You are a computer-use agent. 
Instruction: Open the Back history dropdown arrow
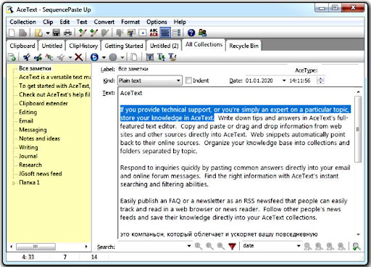pyautogui.click(x=104, y=57)
